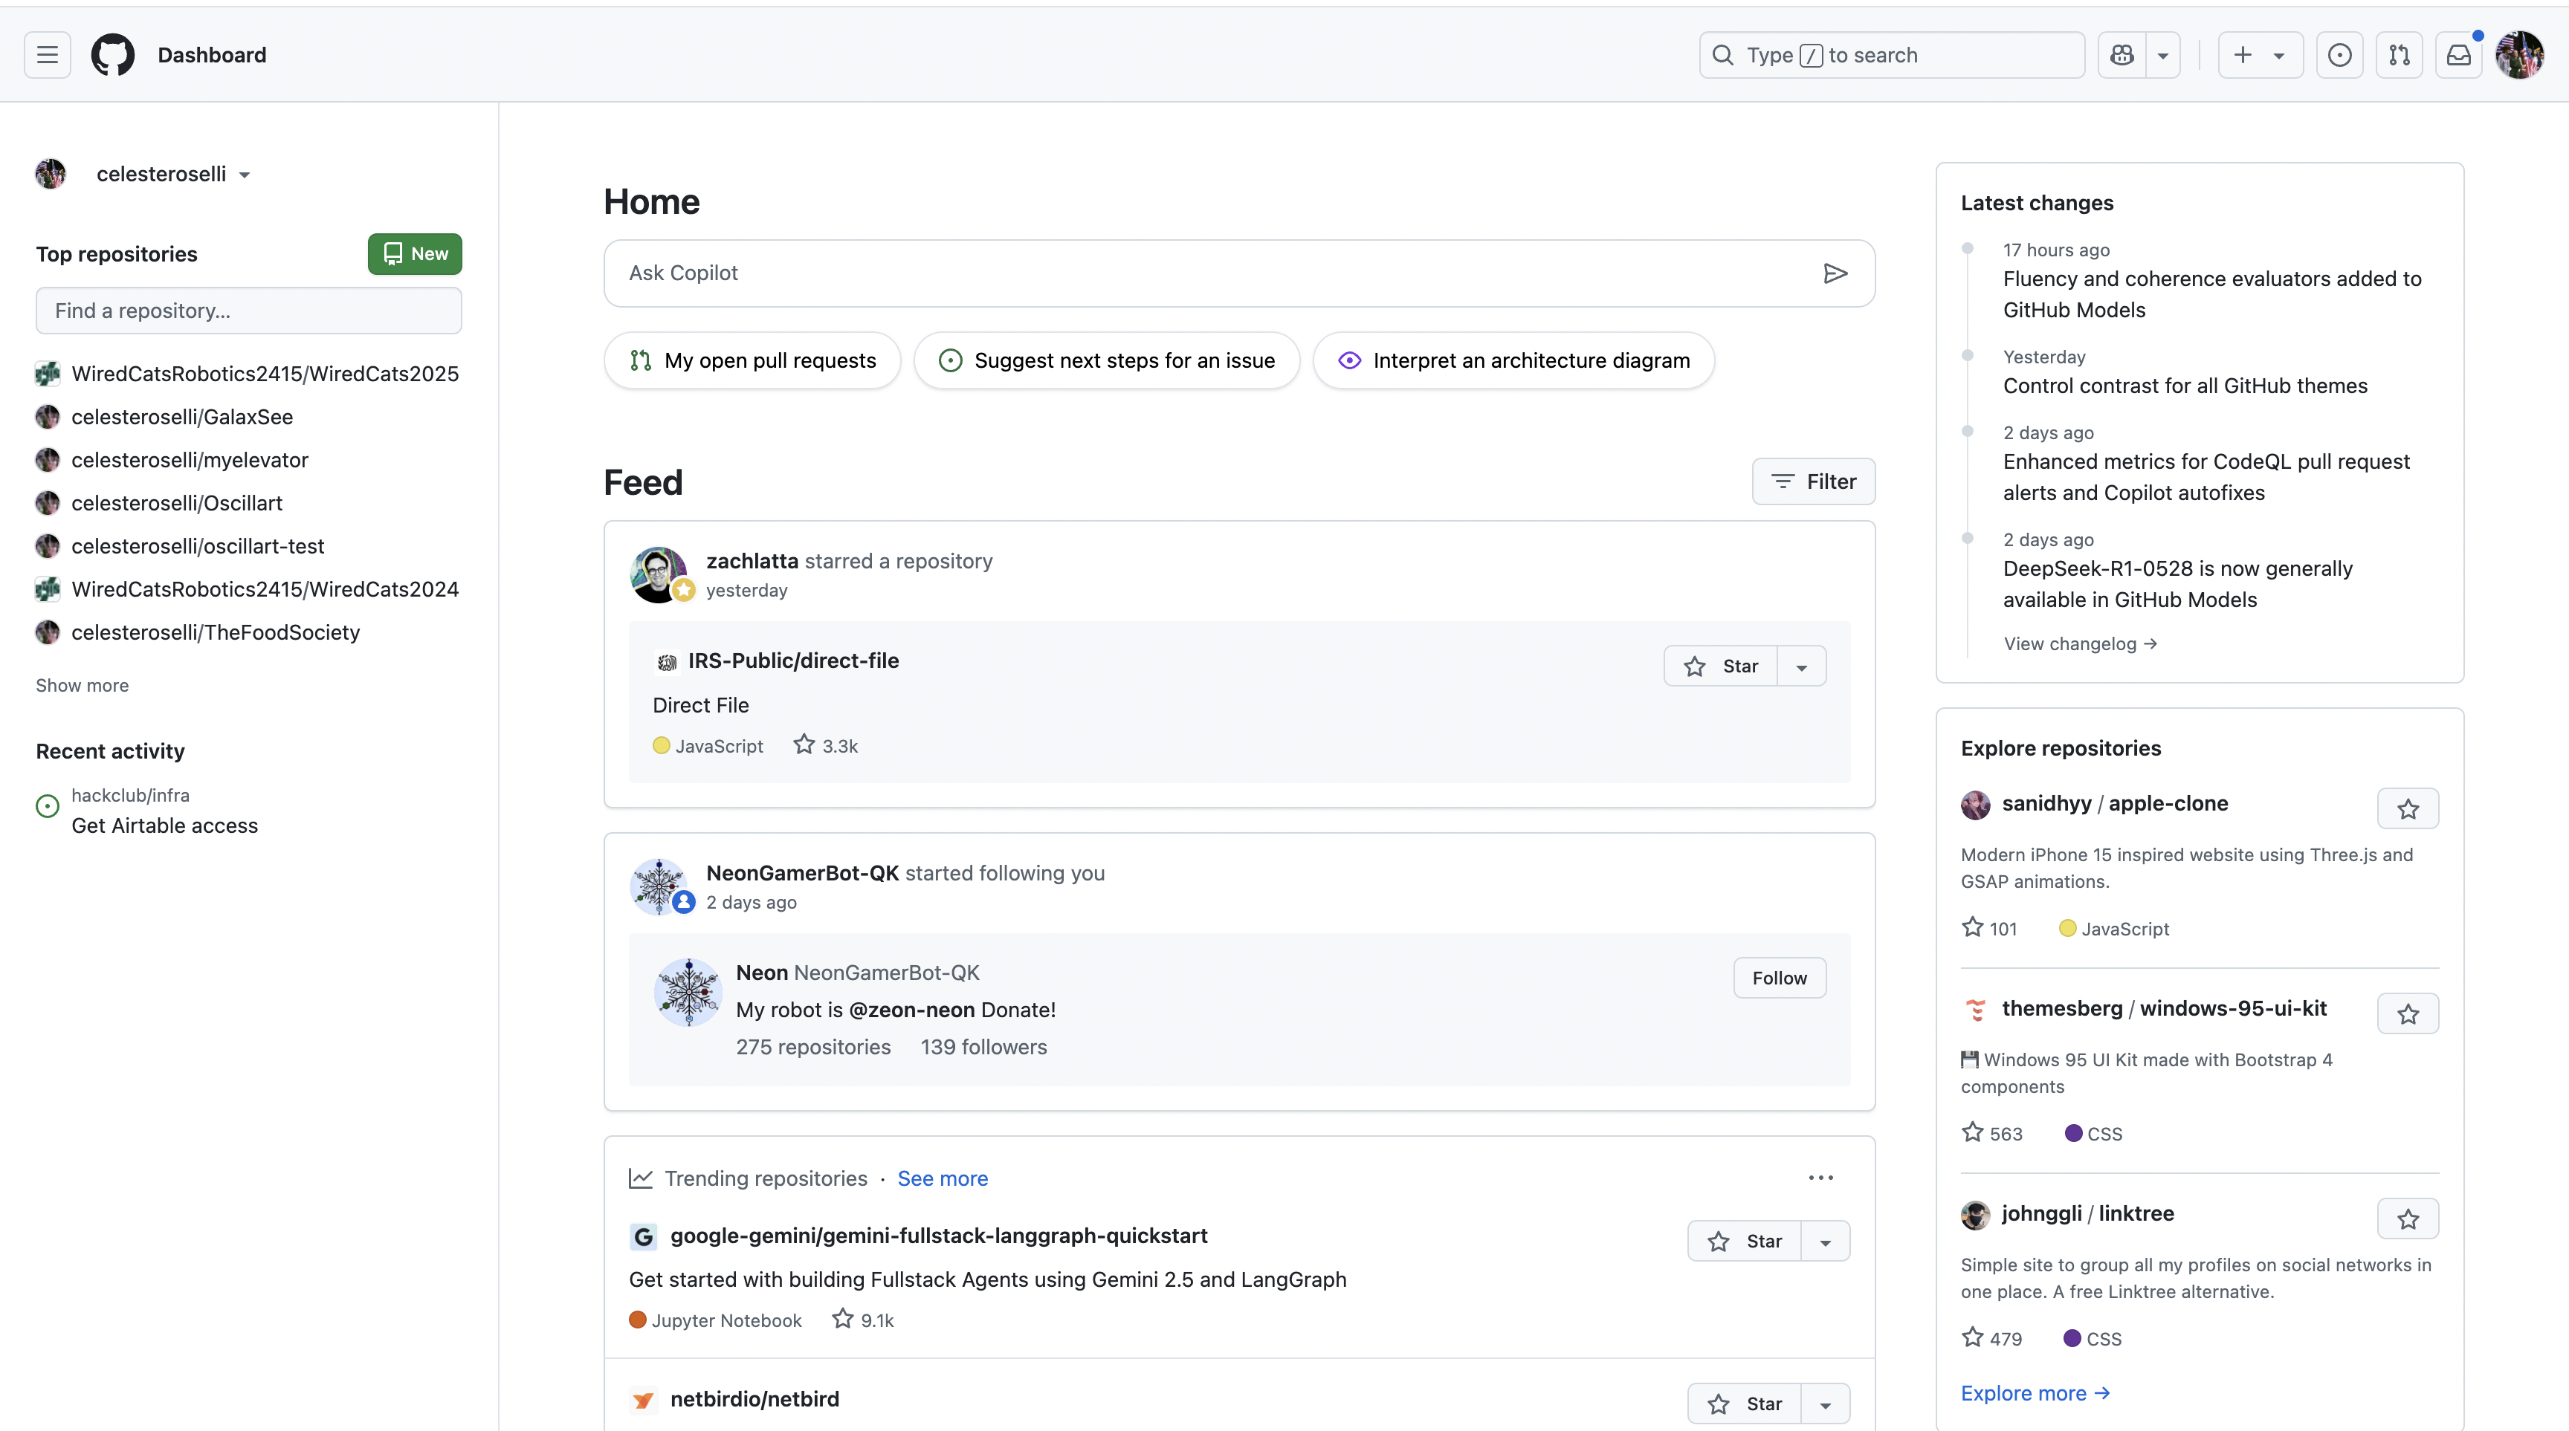Image resolution: width=2569 pixels, height=1431 pixels.
Task: Select Interpret an architecture diagram suggestion
Action: (1514, 361)
